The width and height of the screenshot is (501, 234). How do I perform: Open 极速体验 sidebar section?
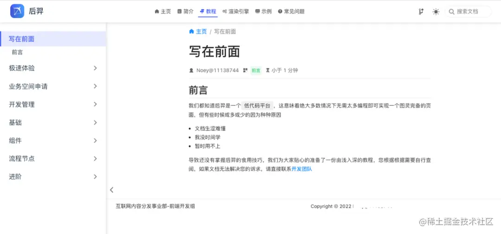coord(53,68)
